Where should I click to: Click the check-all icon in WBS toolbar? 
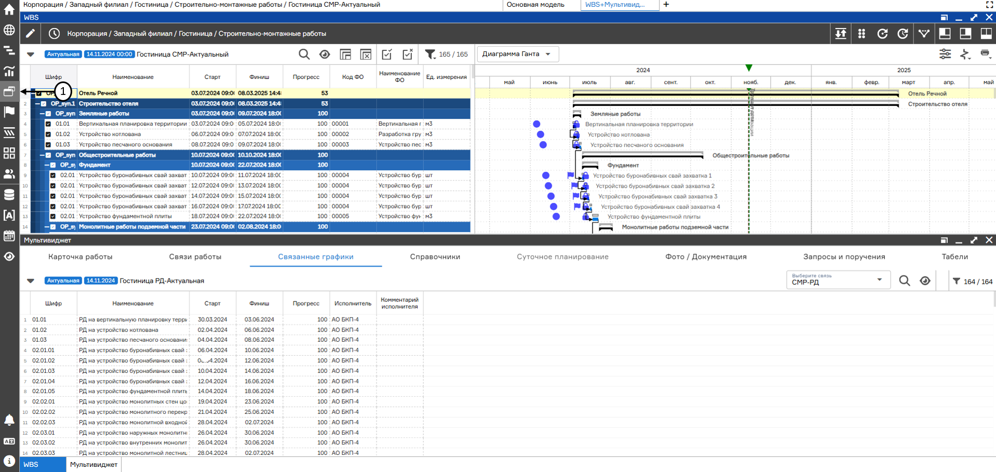pyautogui.click(x=387, y=54)
